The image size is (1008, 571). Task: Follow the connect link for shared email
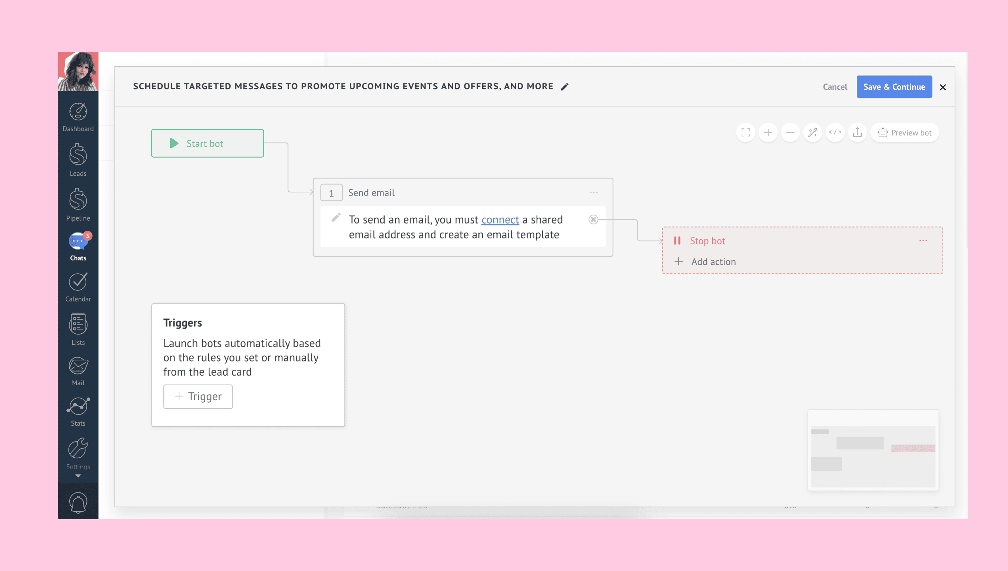500,220
